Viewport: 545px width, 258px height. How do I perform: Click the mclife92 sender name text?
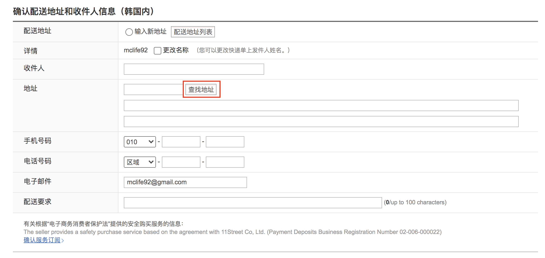pos(136,50)
